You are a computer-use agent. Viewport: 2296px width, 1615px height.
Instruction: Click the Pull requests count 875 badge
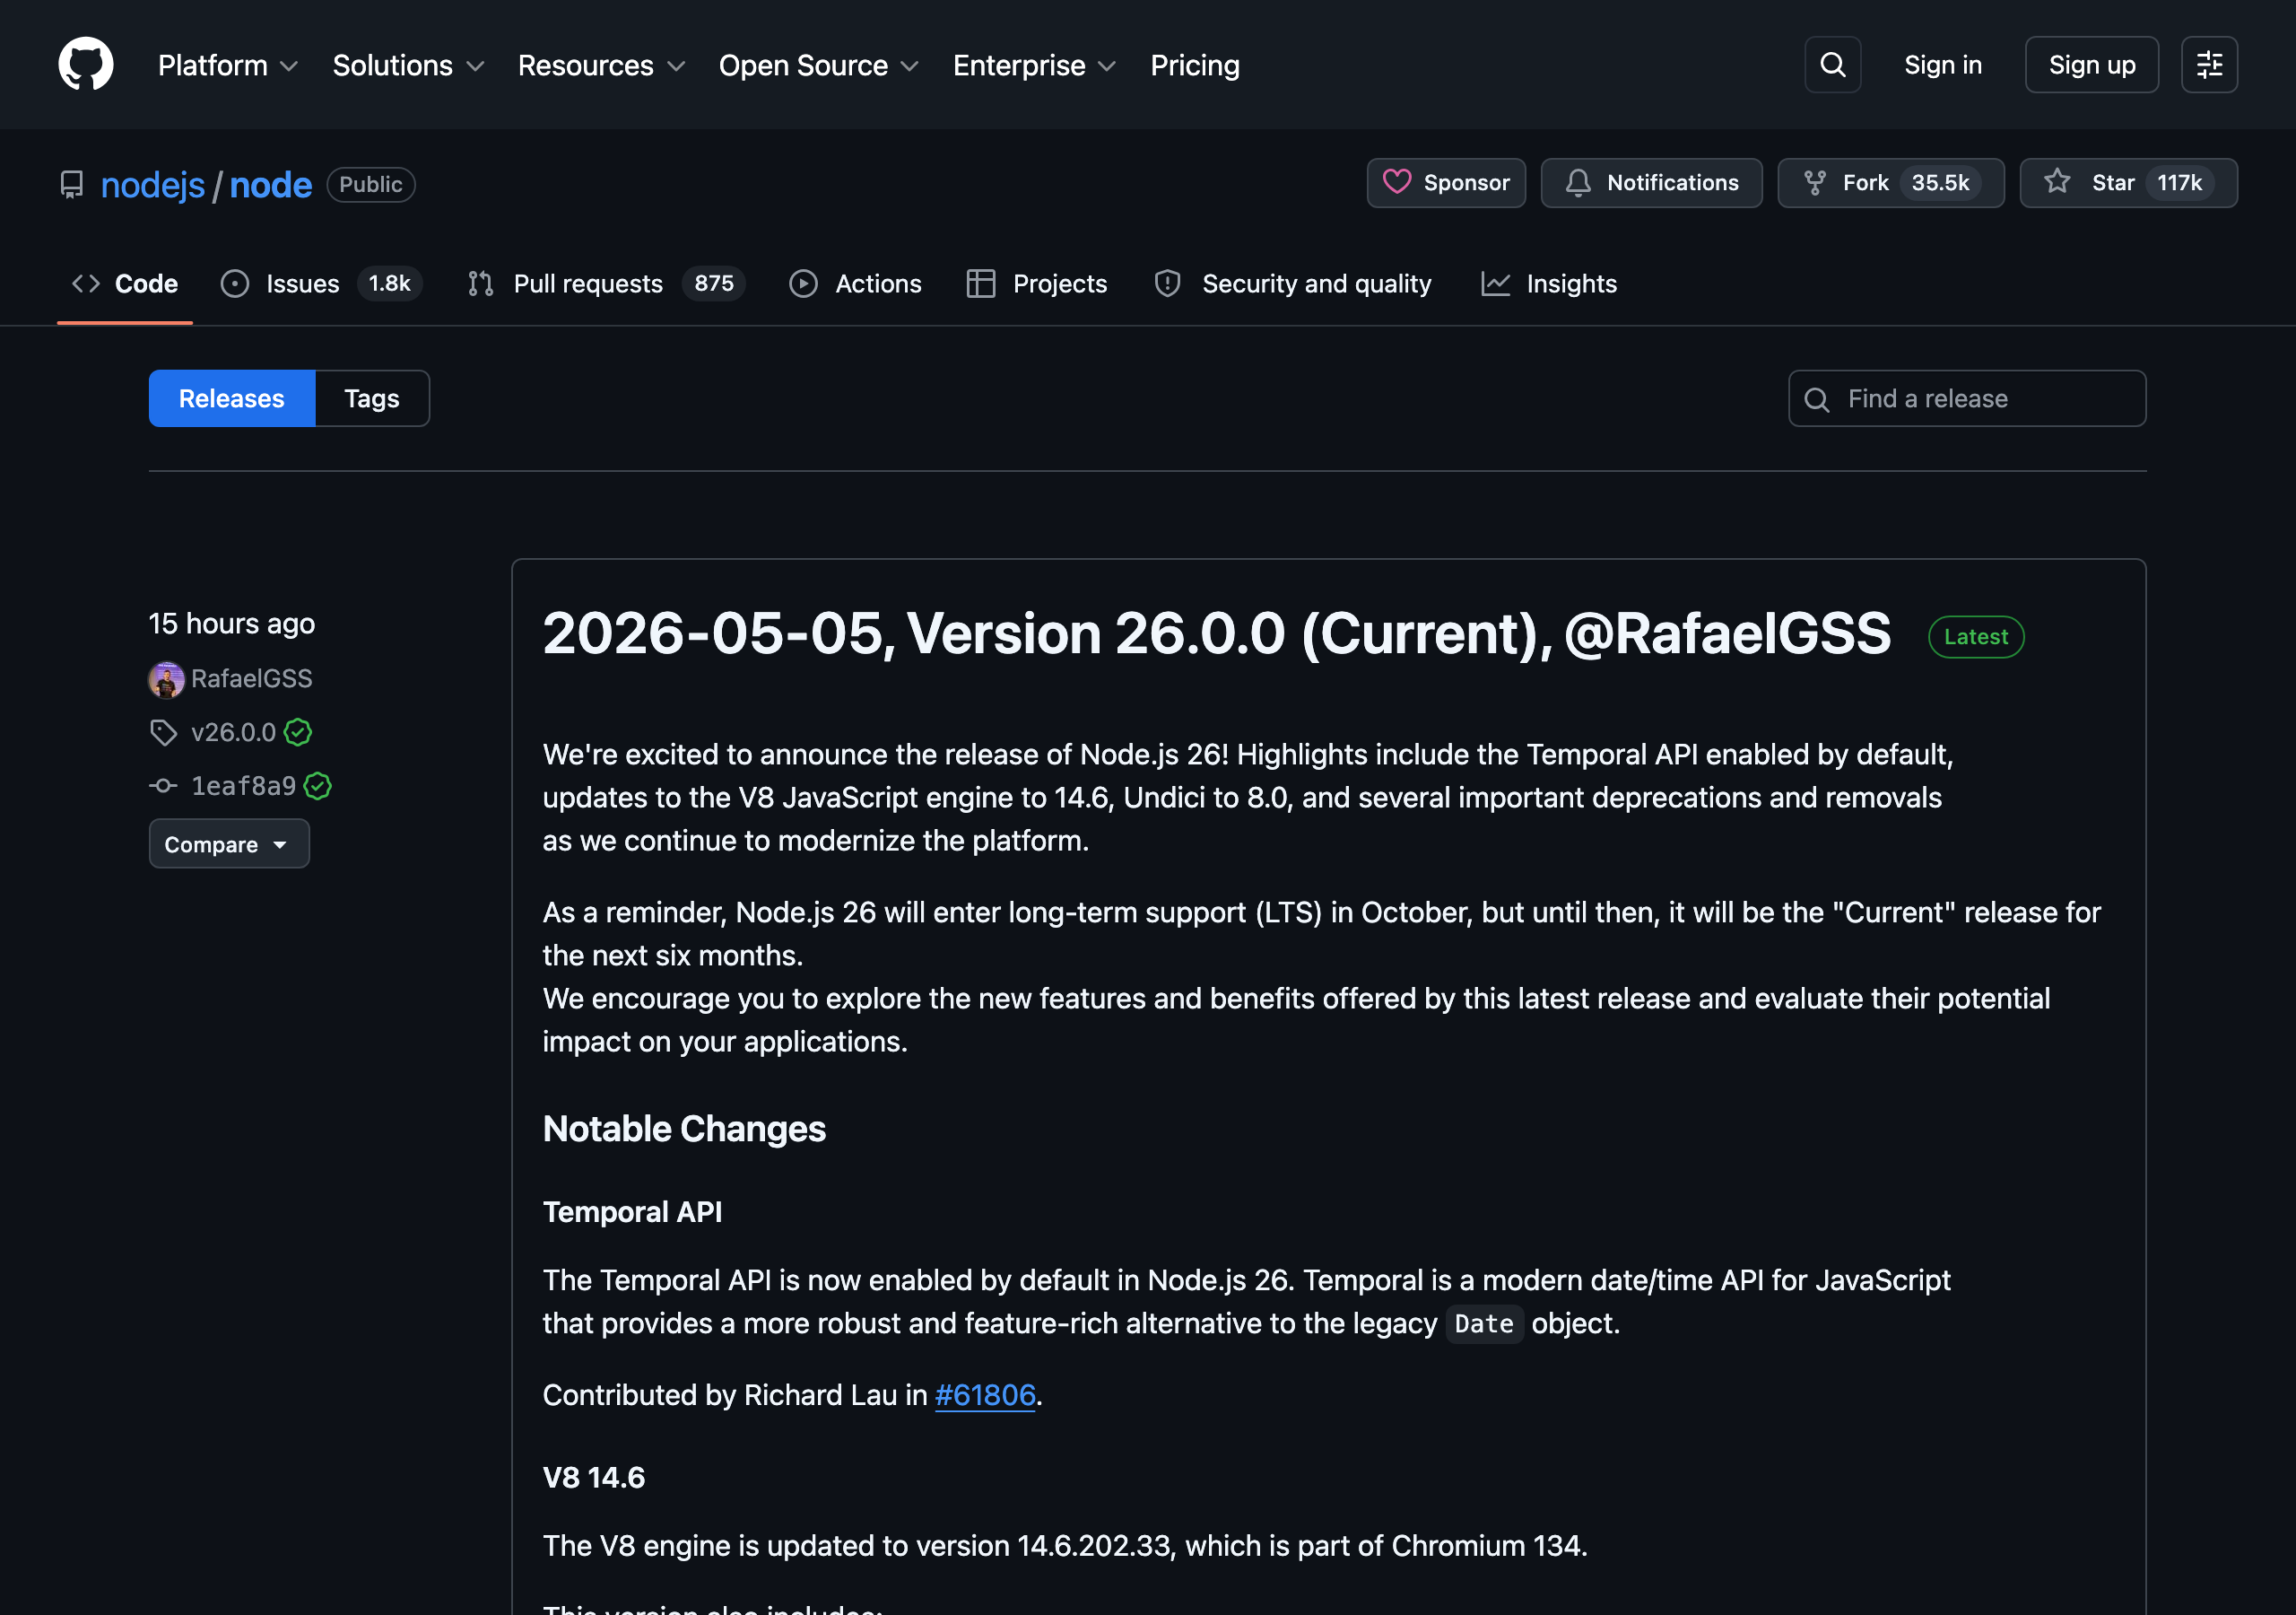click(714, 284)
